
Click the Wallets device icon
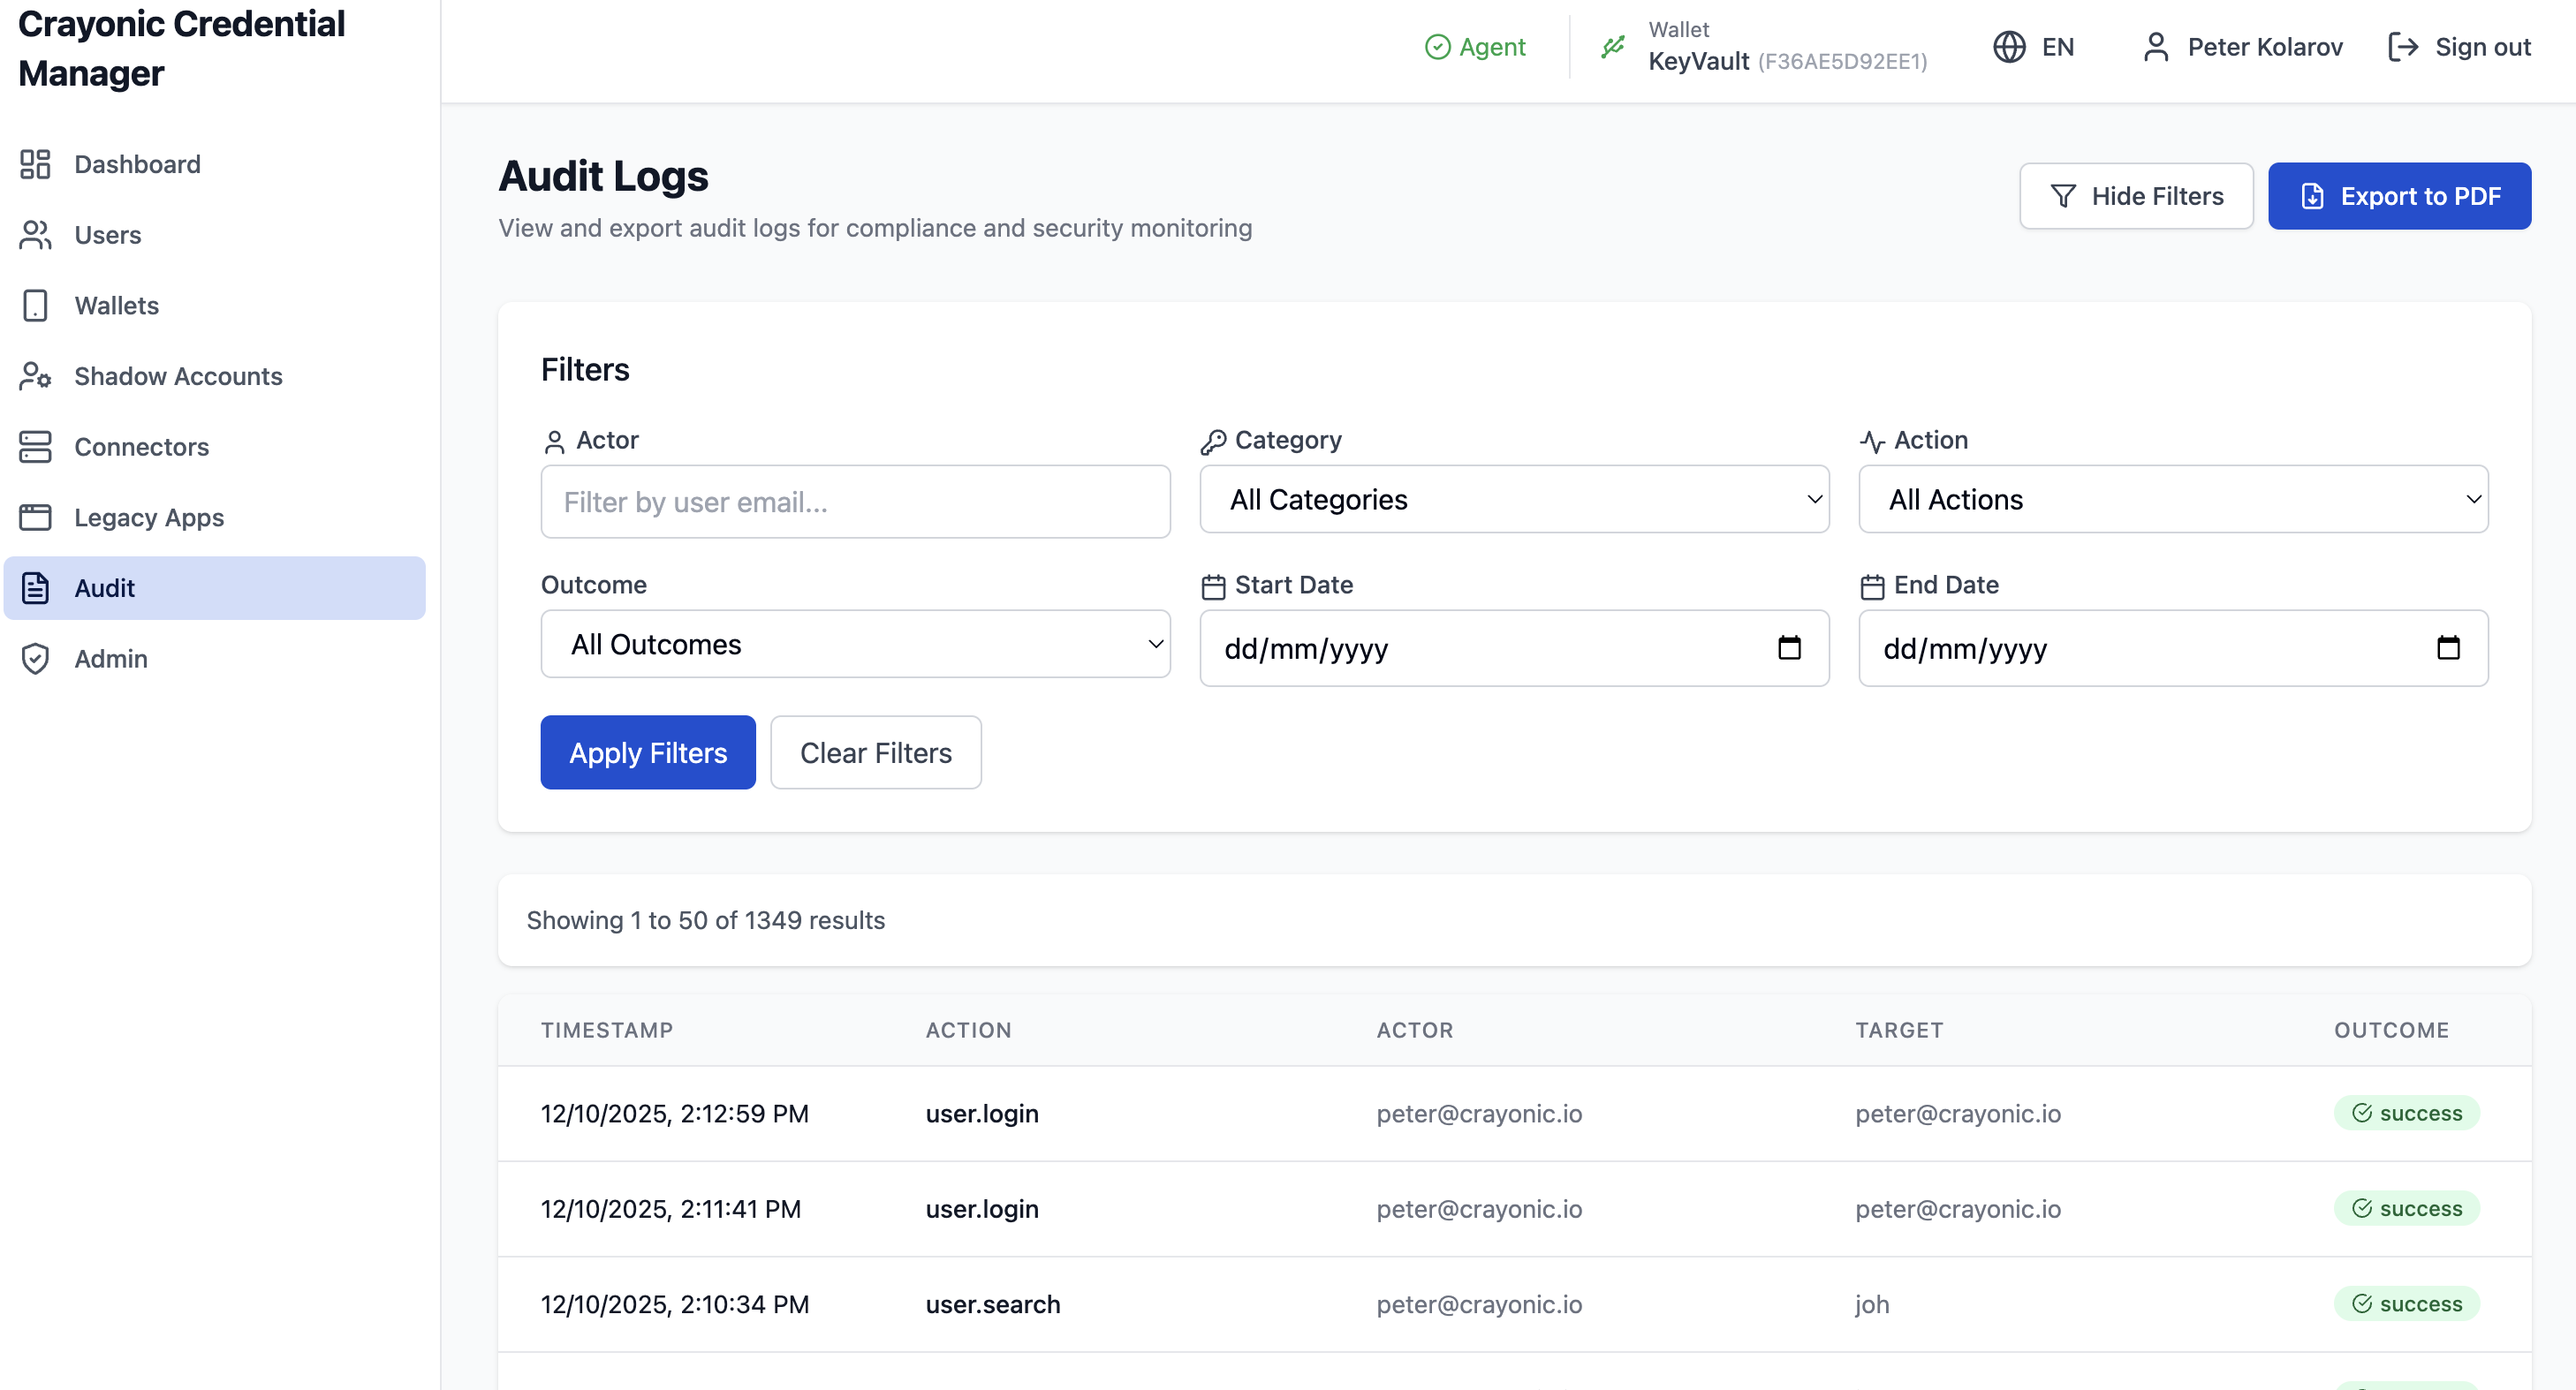[x=35, y=306]
